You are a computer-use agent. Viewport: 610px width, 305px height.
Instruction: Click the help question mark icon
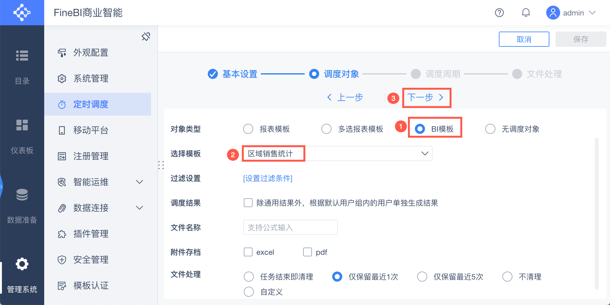tap(499, 13)
